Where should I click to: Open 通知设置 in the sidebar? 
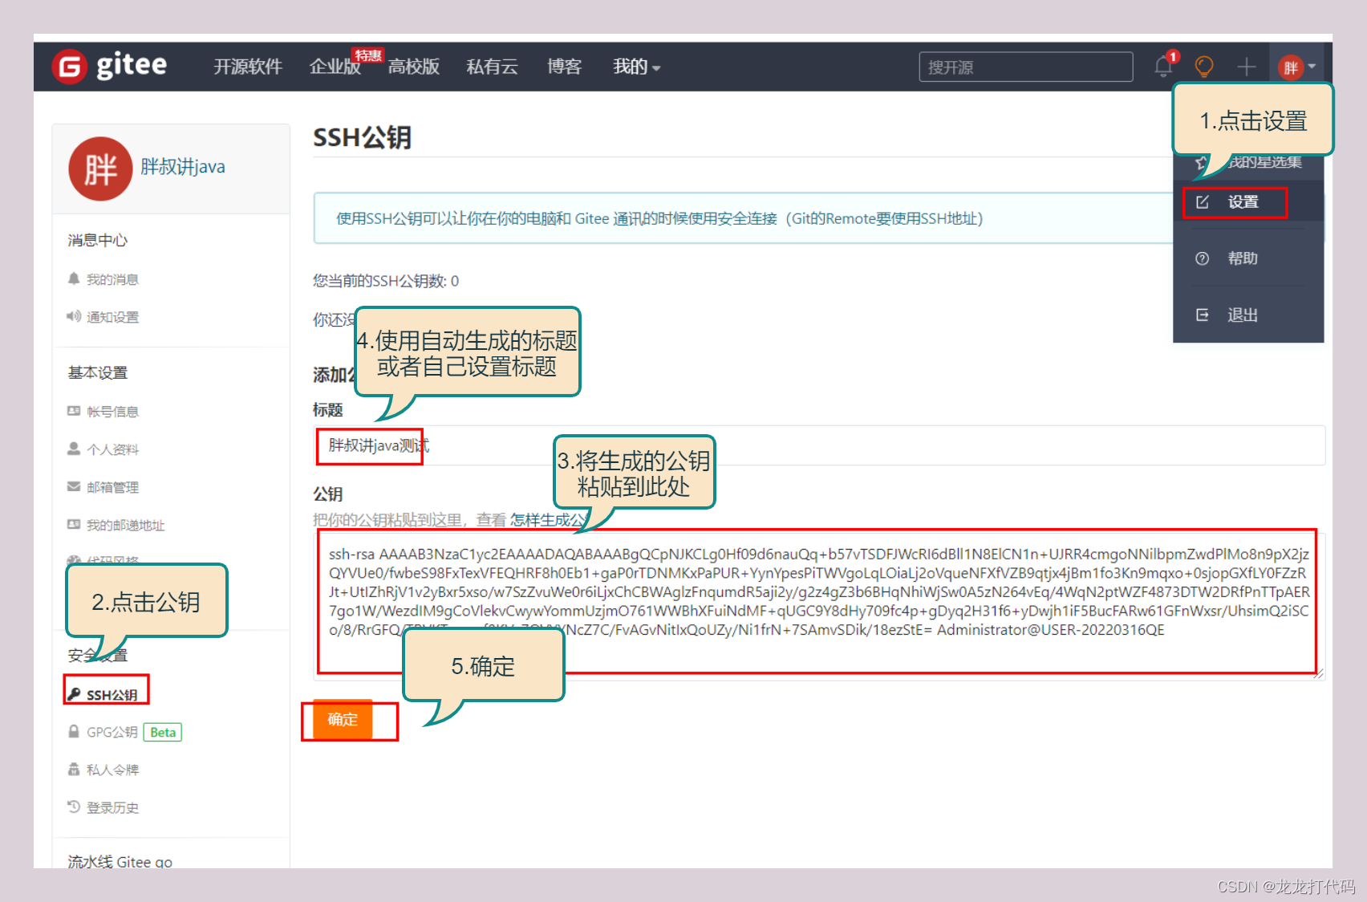coord(112,317)
